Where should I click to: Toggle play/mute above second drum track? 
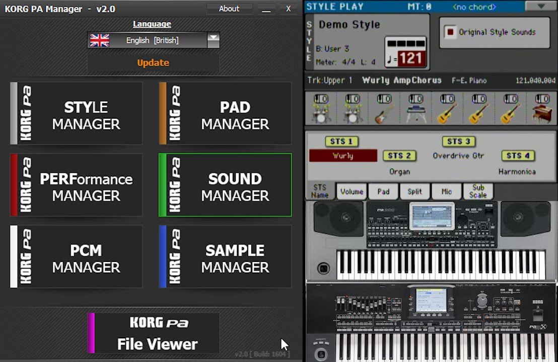pyautogui.click(x=353, y=99)
